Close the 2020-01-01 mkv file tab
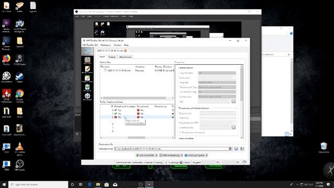The image size is (334, 188). (125, 51)
